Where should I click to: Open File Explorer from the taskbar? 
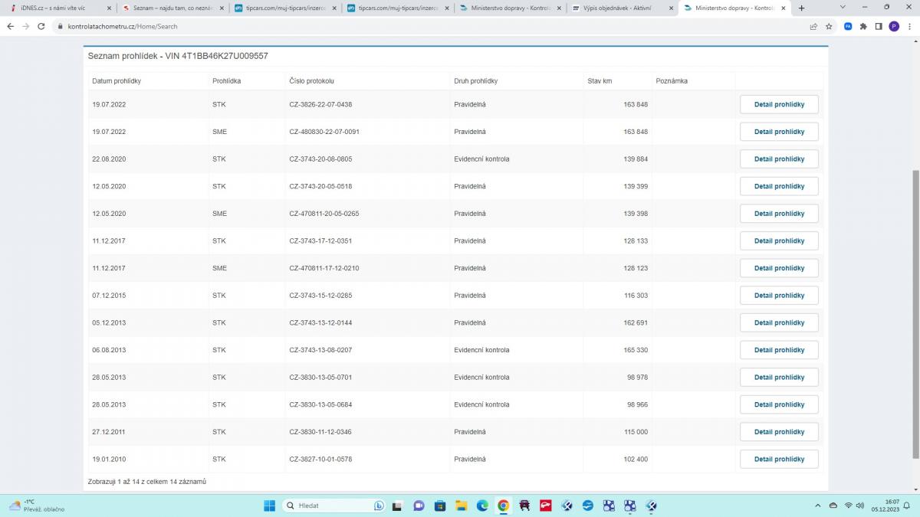pyautogui.click(x=461, y=506)
